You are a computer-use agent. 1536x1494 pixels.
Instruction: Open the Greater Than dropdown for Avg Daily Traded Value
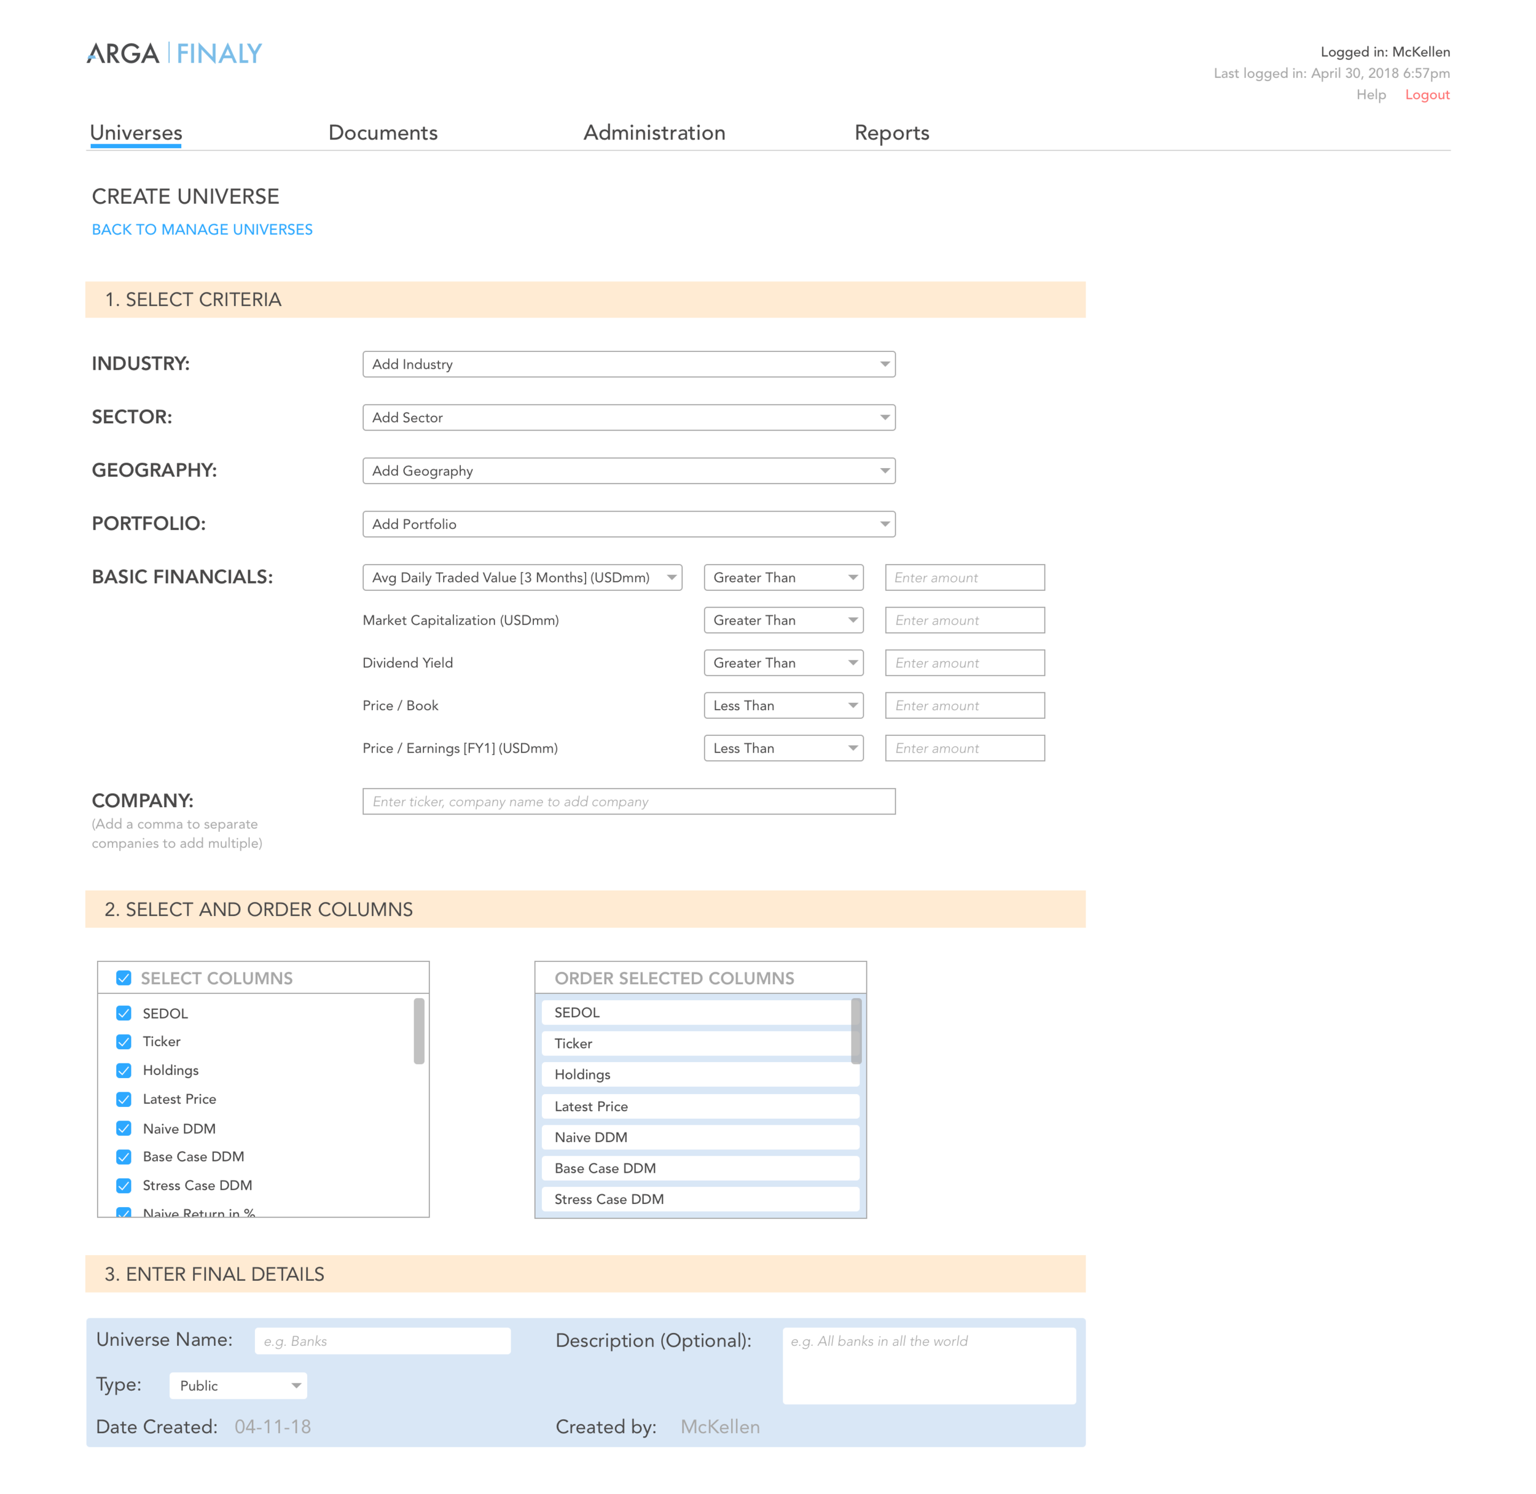(783, 577)
